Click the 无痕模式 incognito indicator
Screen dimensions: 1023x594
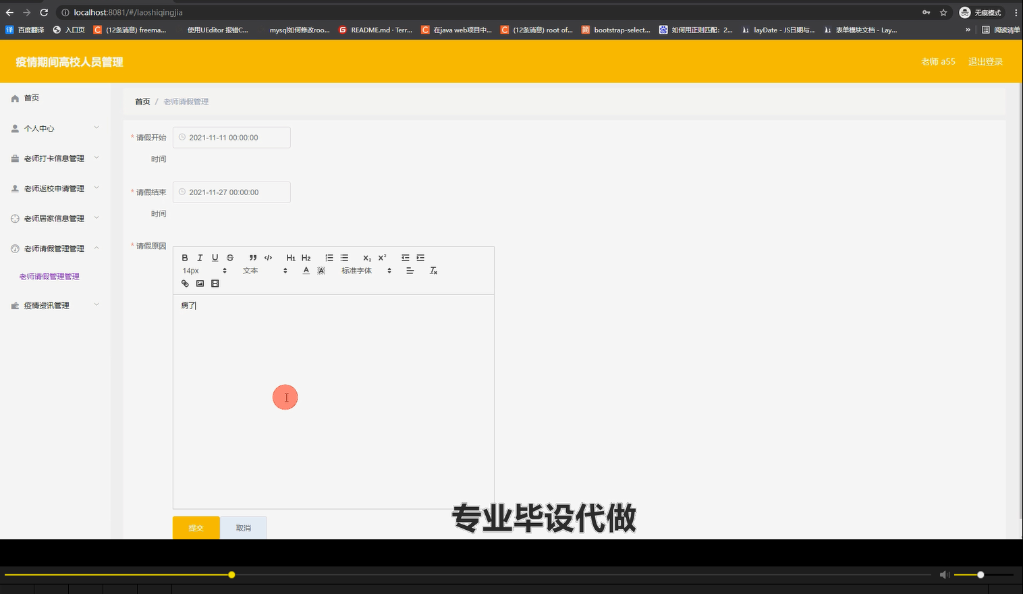[x=980, y=12]
